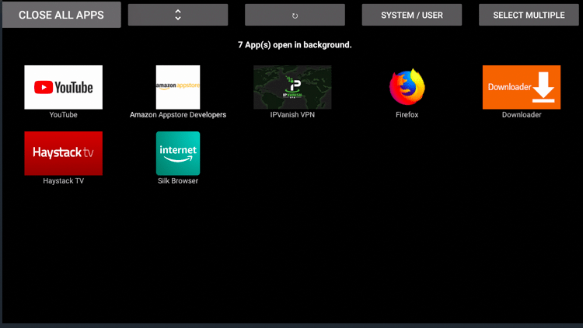
Task: Select the Silk Browser internet icon
Action: pyautogui.click(x=178, y=153)
